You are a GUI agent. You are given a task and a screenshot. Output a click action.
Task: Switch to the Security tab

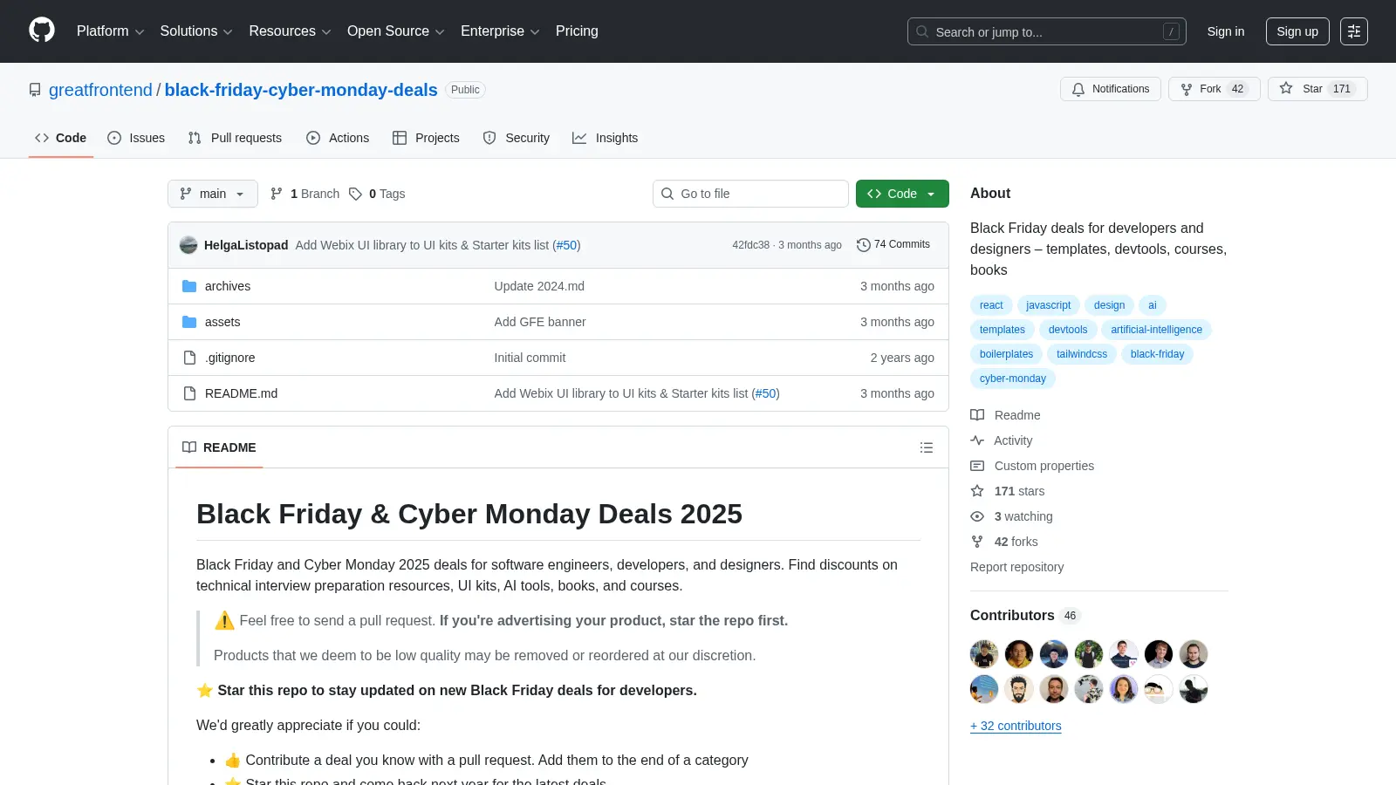point(517,138)
